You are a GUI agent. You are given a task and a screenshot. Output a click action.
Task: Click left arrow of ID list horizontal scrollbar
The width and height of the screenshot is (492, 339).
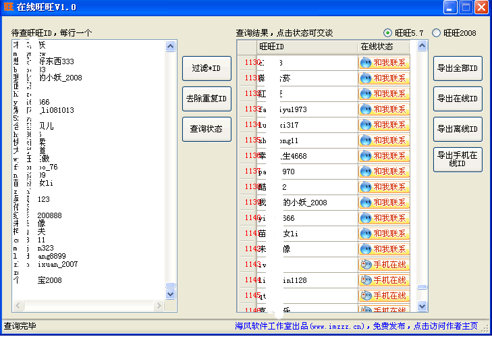pos(18,305)
